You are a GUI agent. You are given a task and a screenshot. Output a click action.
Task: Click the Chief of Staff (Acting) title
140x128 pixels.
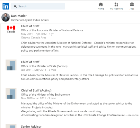(x=36, y=91)
